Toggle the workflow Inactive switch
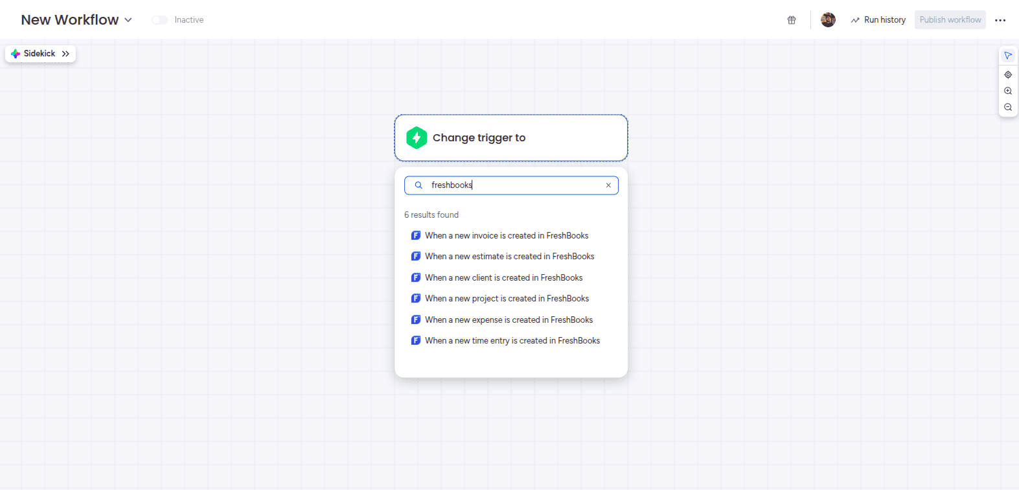This screenshot has width=1019, height=490. click(159, 20)
